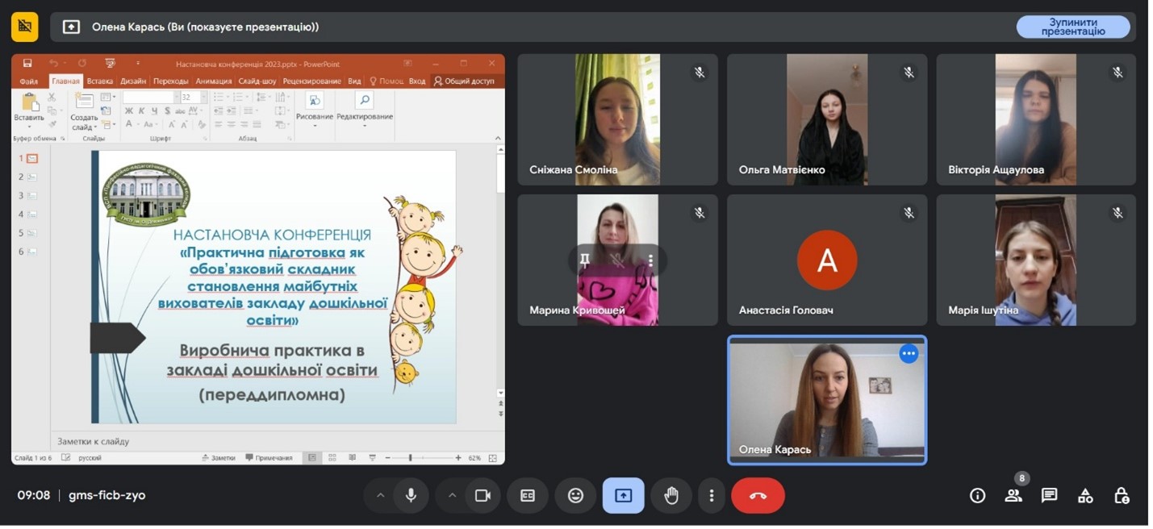Open the emoji reactions picker
Screen dimensions: 1153x529
click(x=575, y=496)
